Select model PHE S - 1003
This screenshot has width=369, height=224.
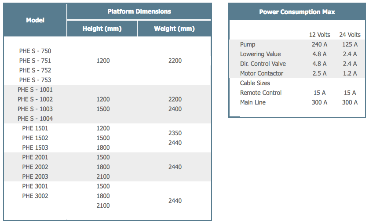point(35,109)
